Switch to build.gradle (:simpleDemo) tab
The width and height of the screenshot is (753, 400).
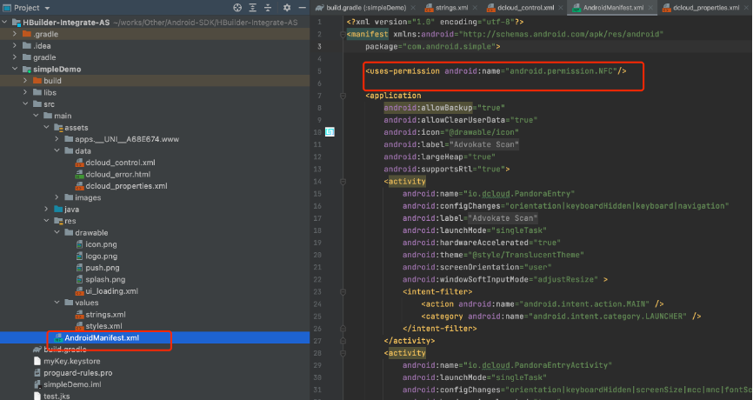click(x=366, y=8)
